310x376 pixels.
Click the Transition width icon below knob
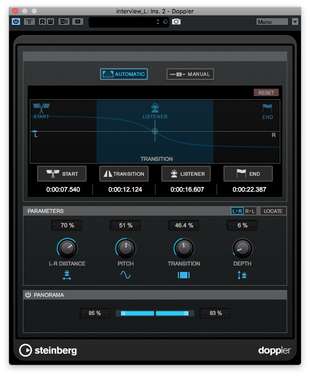tap(184, 275)
